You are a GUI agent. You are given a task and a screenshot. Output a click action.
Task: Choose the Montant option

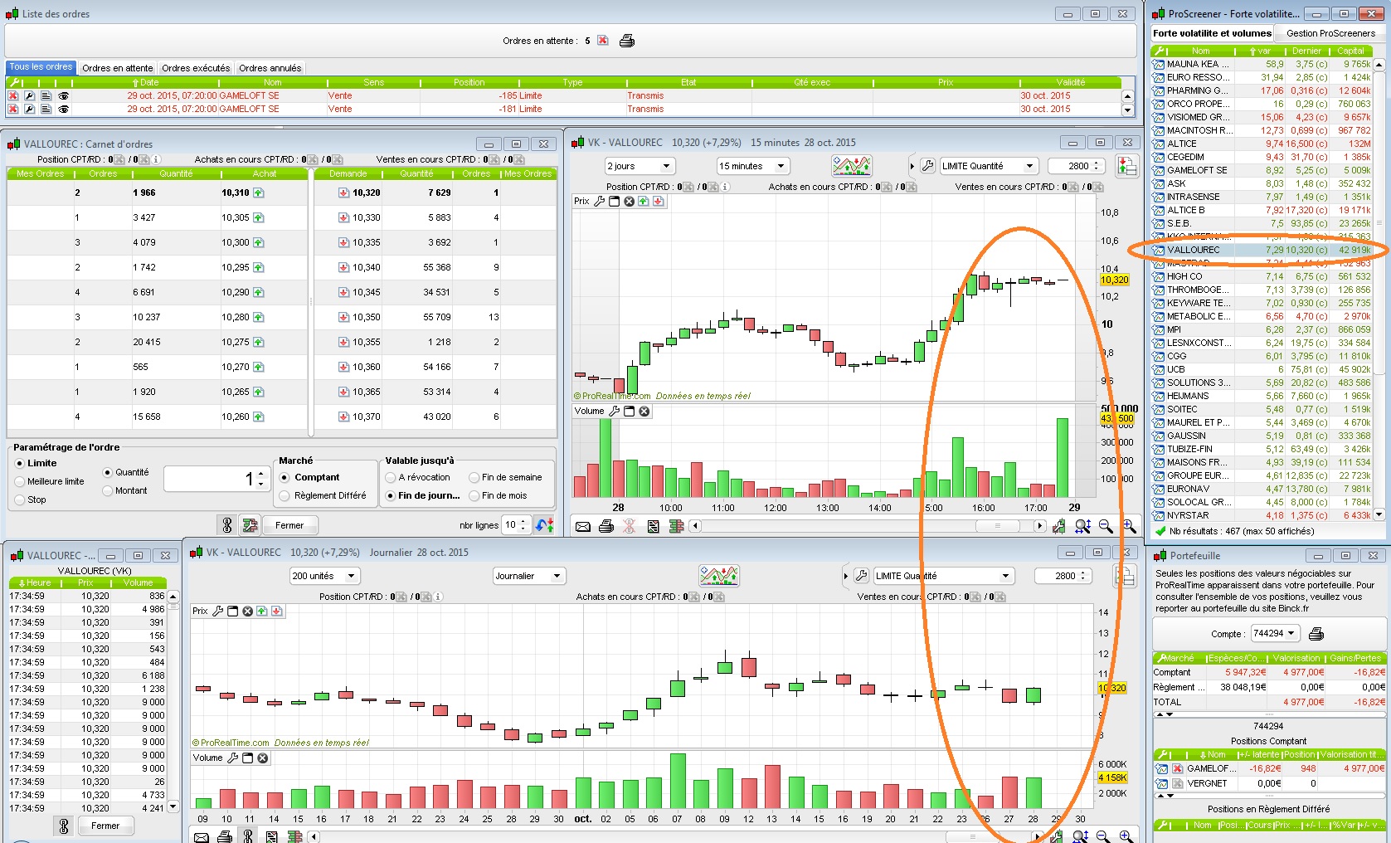pos(108,490)
